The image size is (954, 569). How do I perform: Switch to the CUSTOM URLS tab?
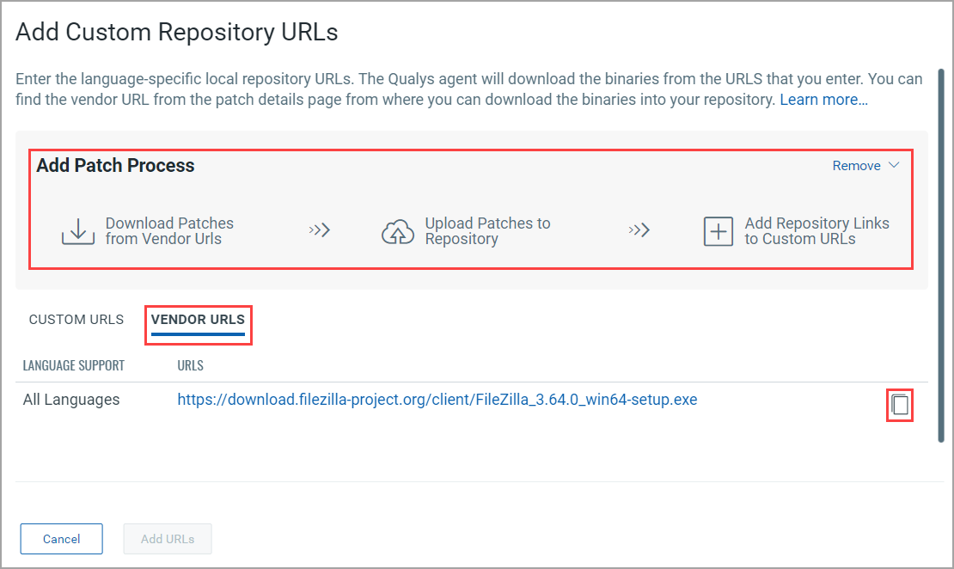click(x=76, y=319)
